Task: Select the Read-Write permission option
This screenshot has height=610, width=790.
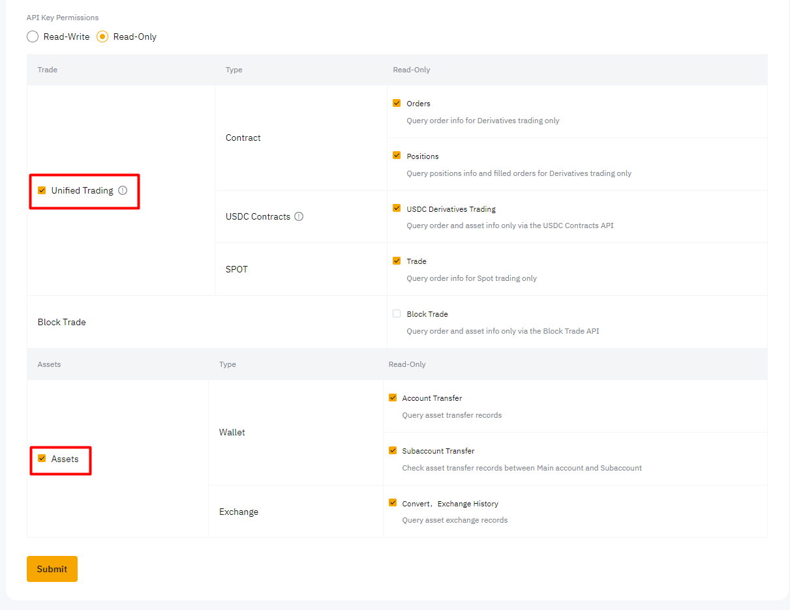Action: [x=33, y=37]
